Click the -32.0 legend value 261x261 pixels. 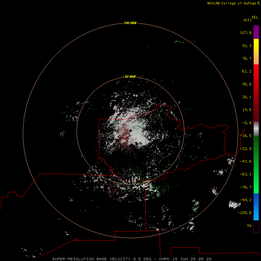(246, 149)
